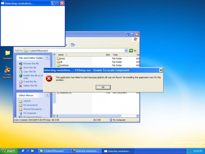Image resolution: width=205 pixels, height=154 pixels.
Task: Click the Move this file link
Action: click(30, 68)
